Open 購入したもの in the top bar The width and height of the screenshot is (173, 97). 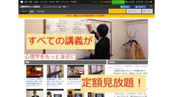pos(130,2)
